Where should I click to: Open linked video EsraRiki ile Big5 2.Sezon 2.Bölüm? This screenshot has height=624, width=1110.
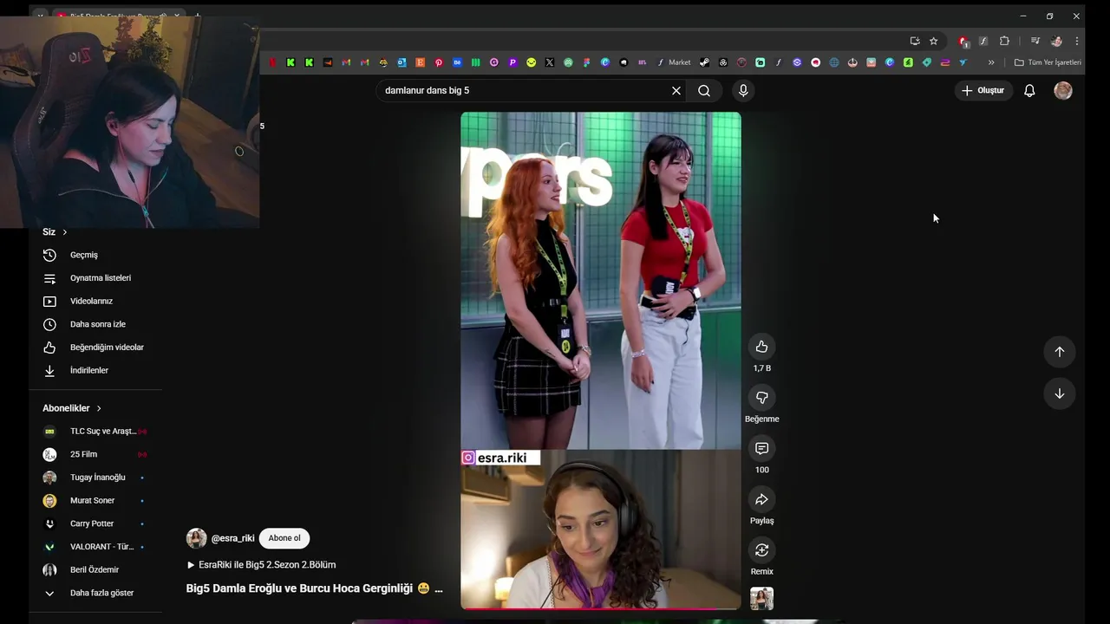pos(262,565)
